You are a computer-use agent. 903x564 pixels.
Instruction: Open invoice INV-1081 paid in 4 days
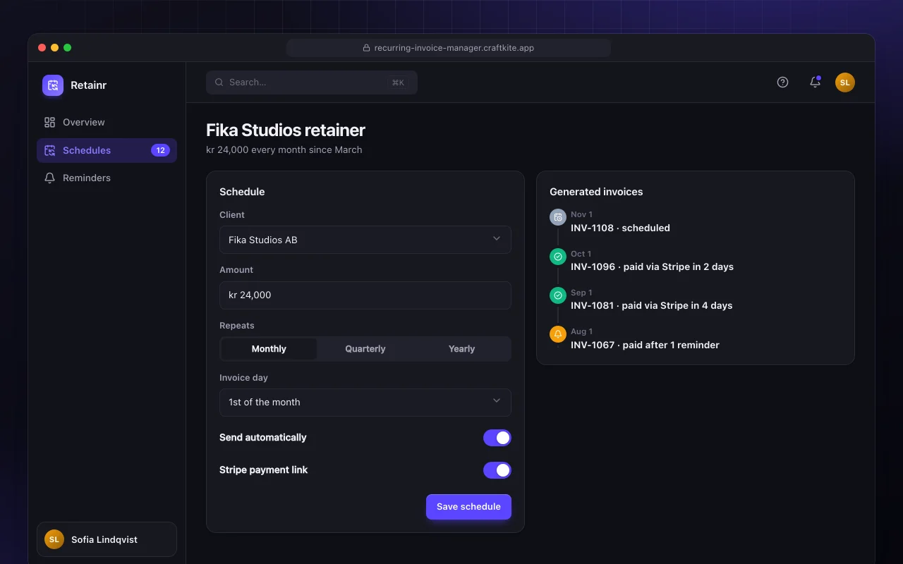coord(652,305)
